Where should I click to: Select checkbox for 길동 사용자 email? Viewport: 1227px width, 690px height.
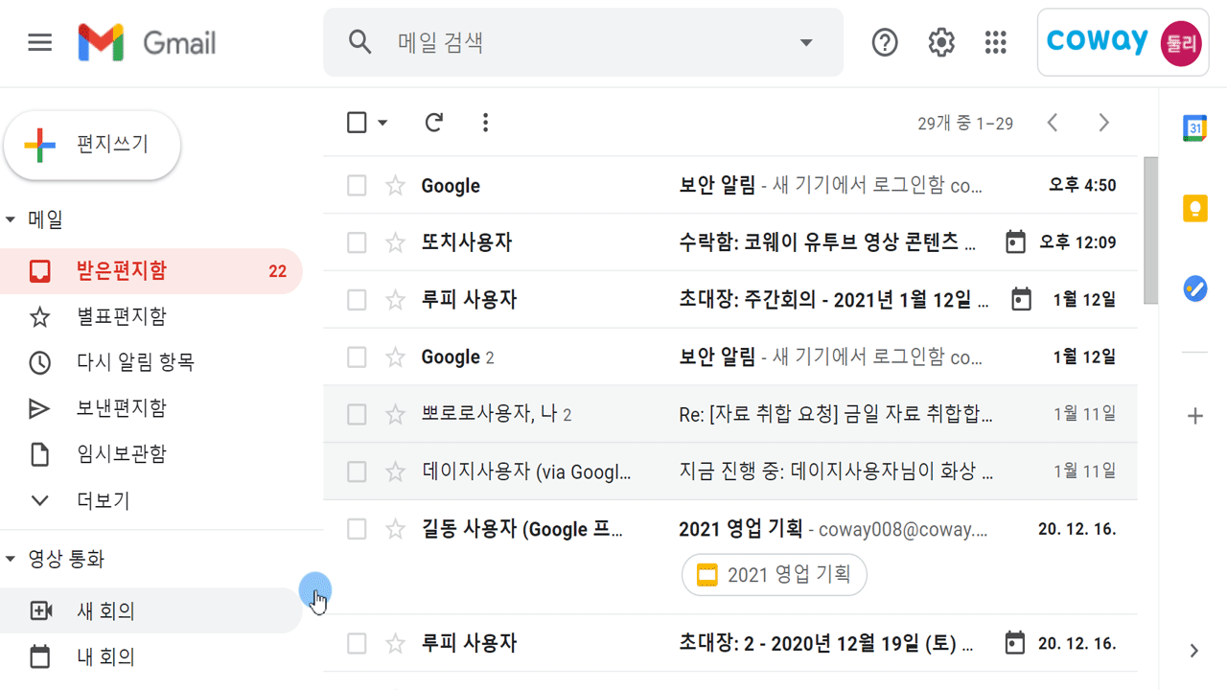pos(357,529)
